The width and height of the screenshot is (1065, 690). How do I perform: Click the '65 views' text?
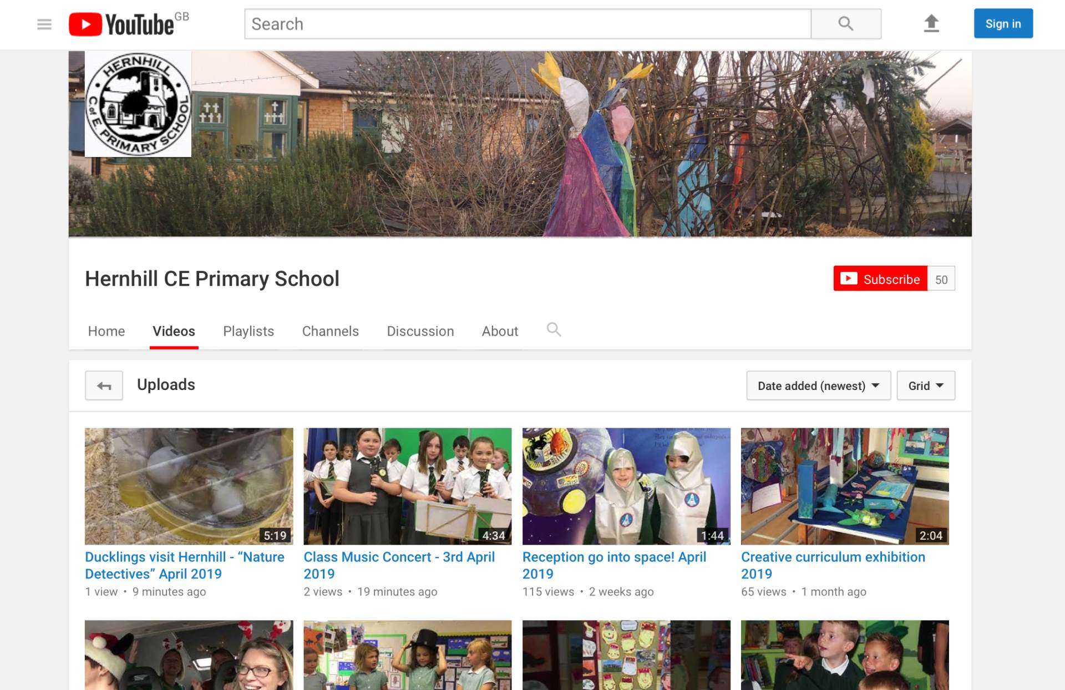click(x=764, y=592)
